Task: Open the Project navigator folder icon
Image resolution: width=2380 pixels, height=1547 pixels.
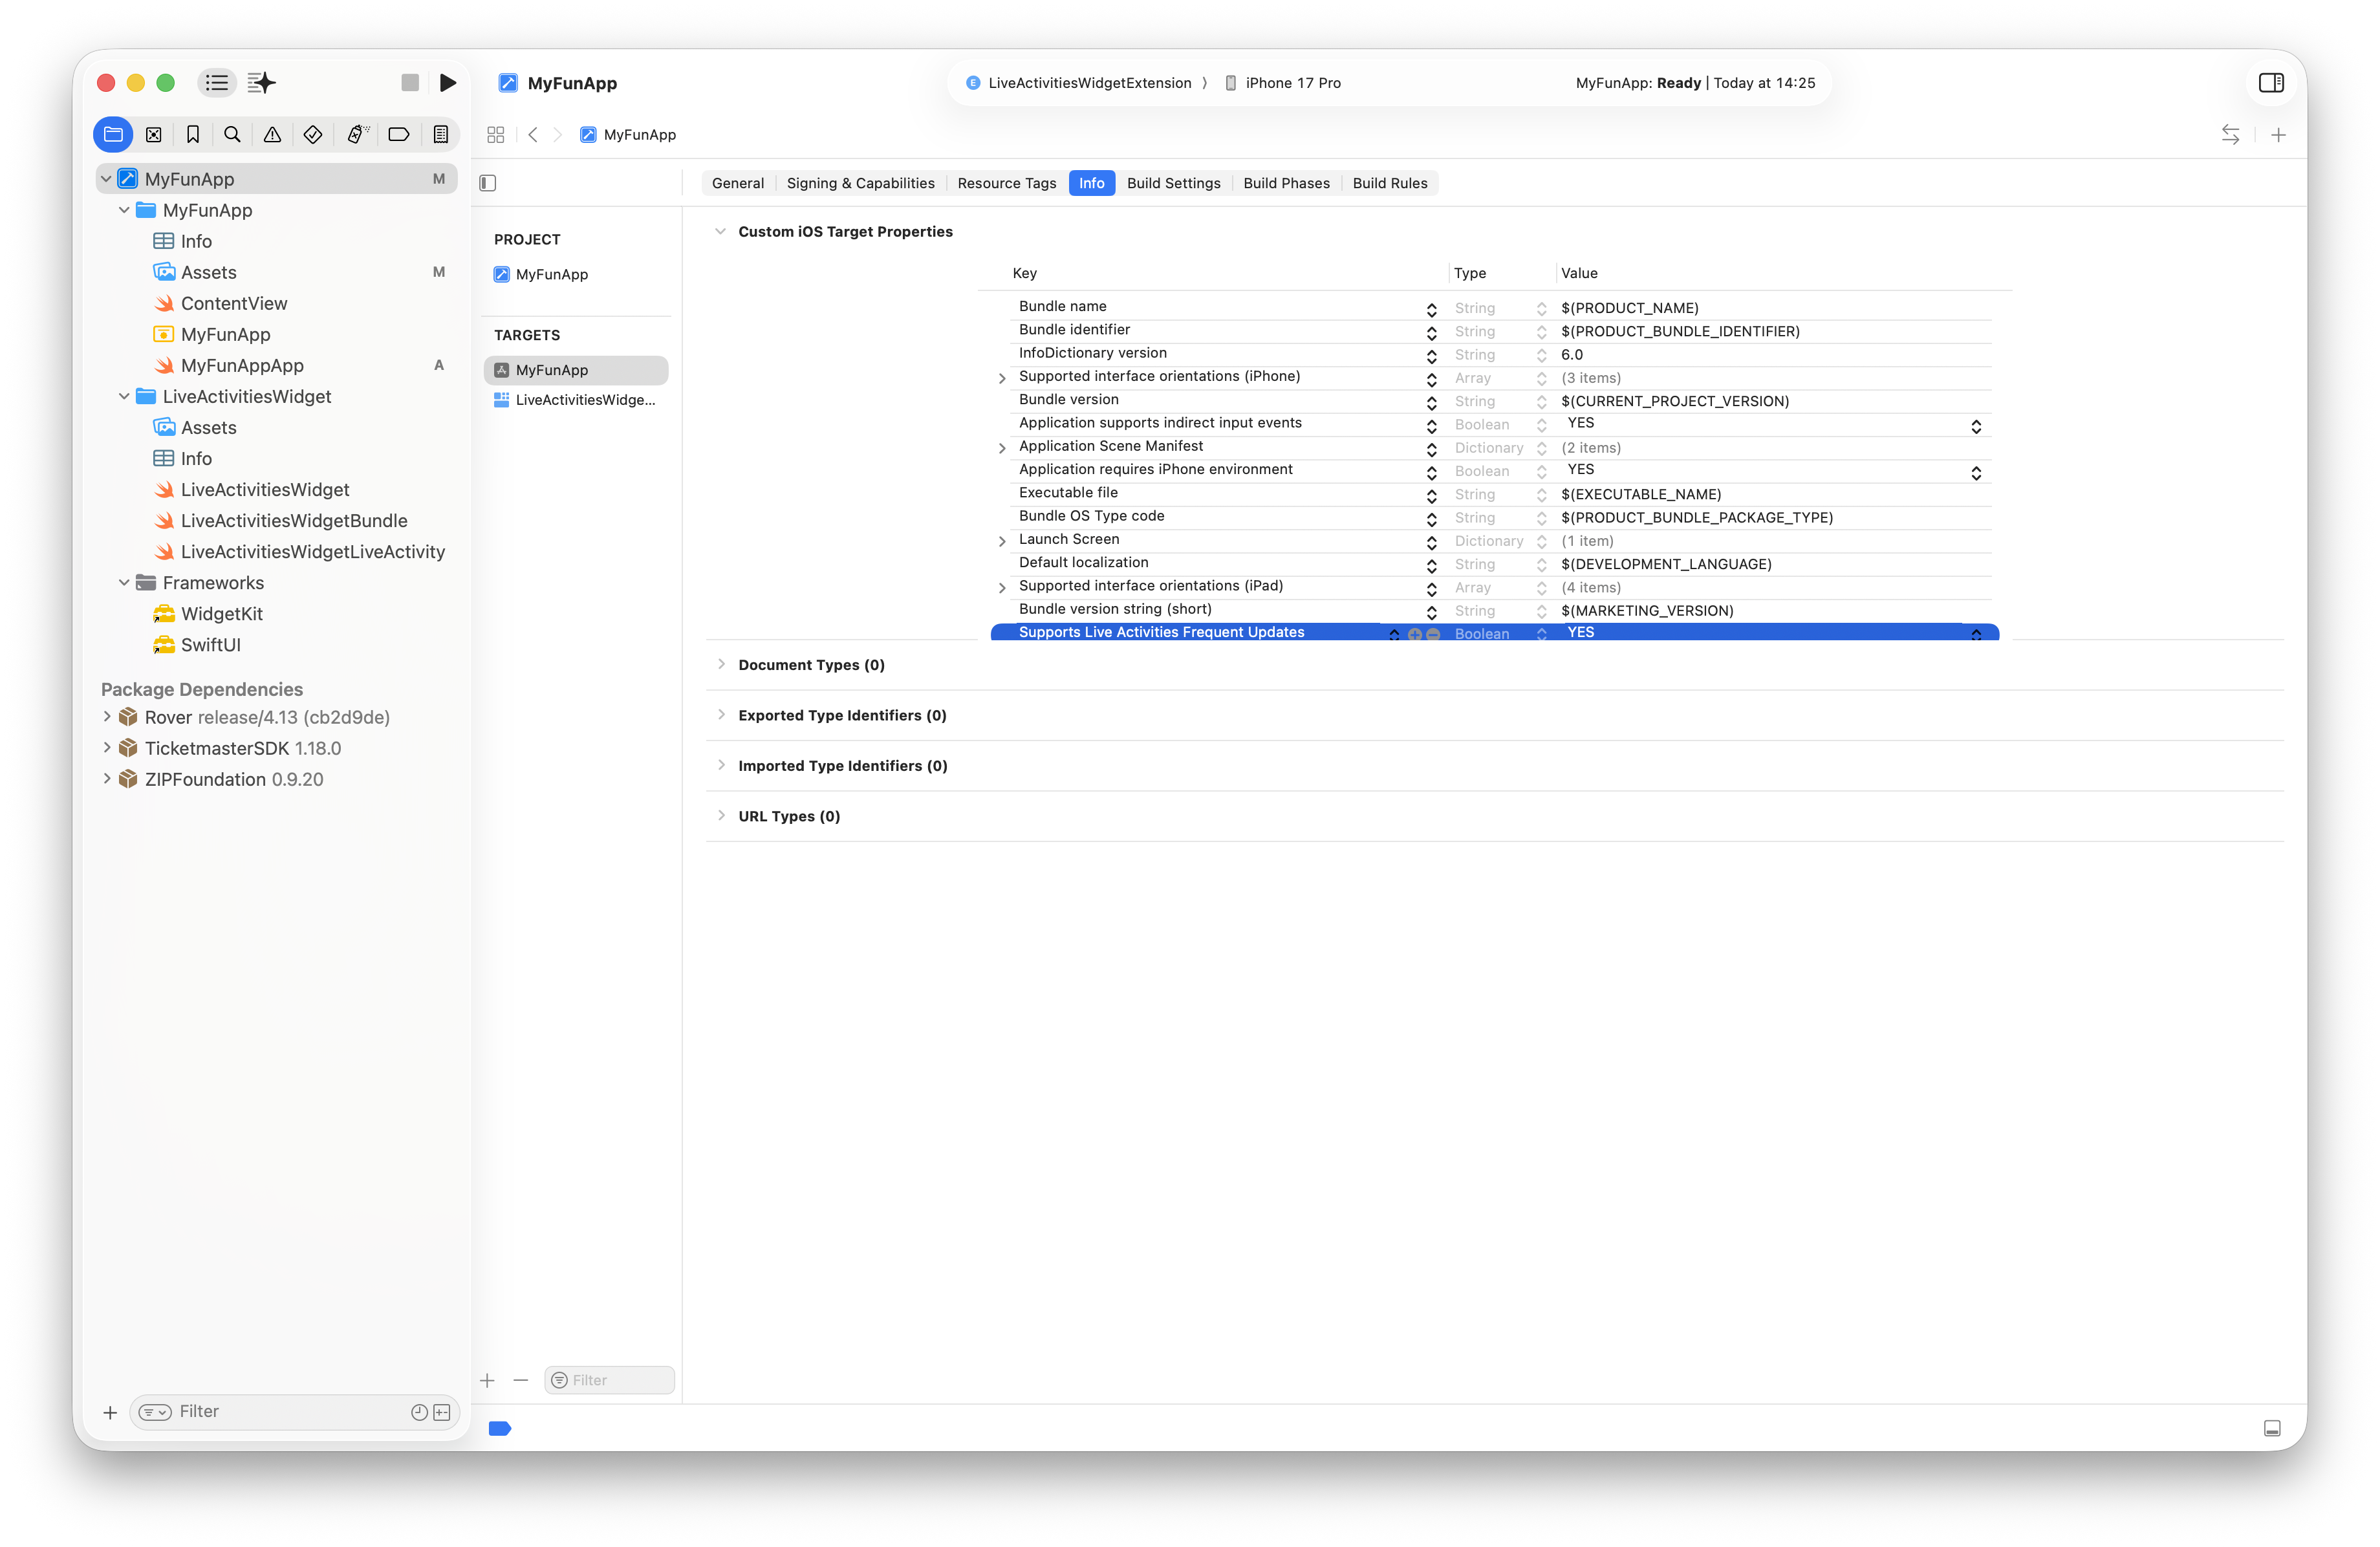Action: click(x=112, y=134)
